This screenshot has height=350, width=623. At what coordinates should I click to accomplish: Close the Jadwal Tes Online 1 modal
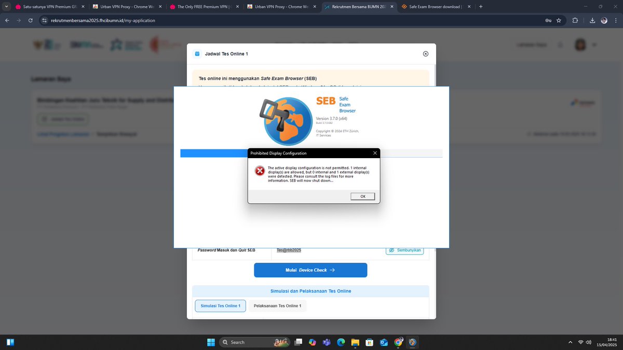[x=426, y=53]
